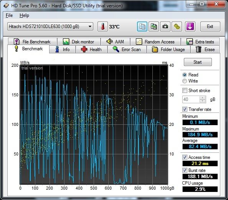Click the Maximum 184.9 MB/s value
The width and height of the screenshot is (228, 200).
pos(200,135)
